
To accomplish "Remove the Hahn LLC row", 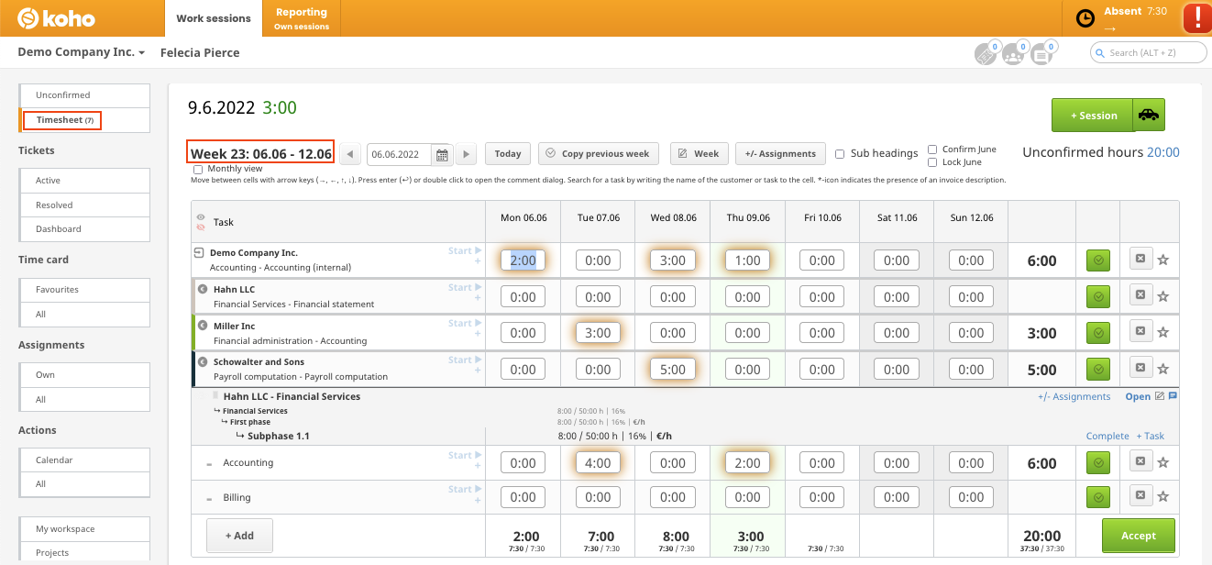I will pos(1140,295).
